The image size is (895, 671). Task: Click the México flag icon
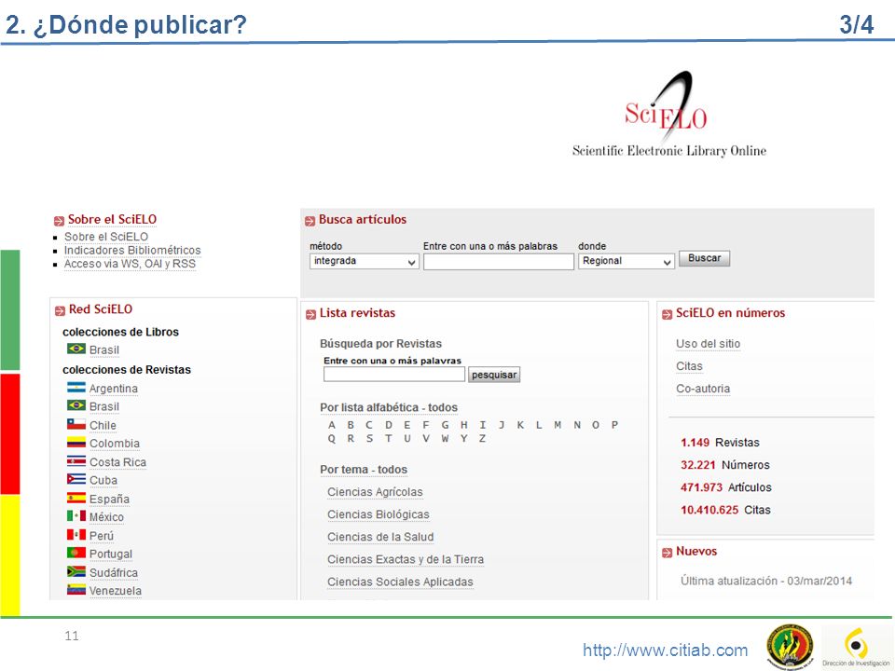[x=76, y=516]
